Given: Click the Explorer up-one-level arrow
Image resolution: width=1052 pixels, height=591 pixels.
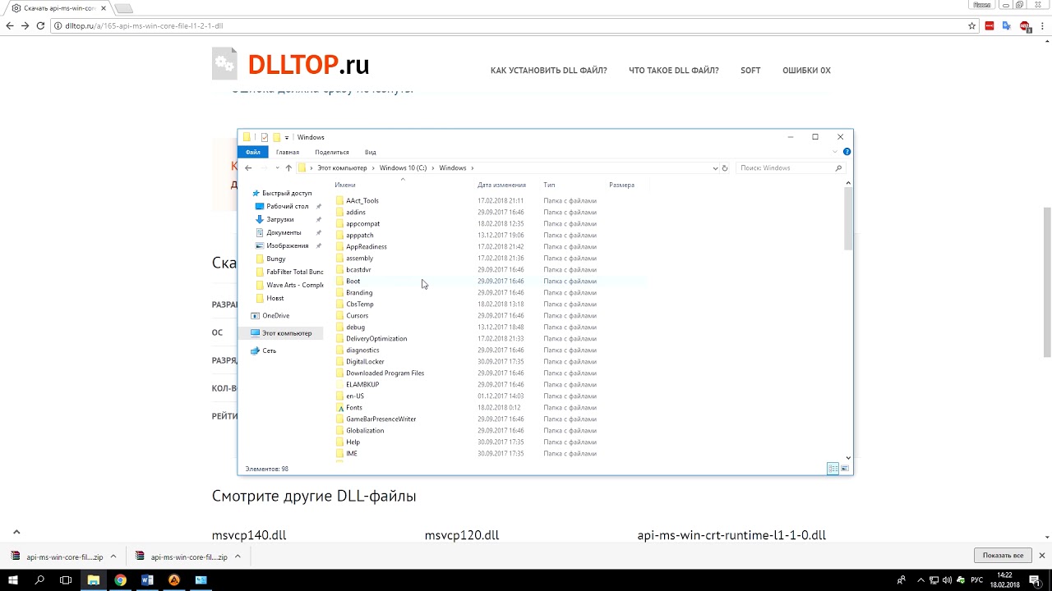Looking at the screenshot, I should click(288, 167).
